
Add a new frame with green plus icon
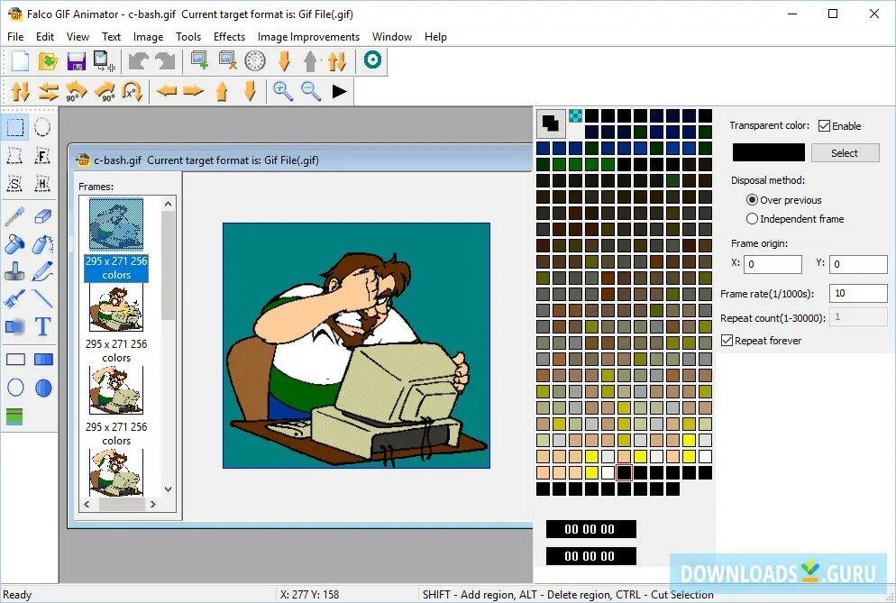point(199,60)
